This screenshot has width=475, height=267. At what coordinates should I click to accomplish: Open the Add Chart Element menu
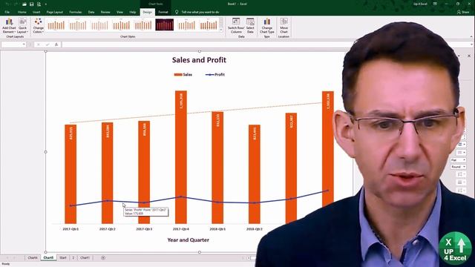(x=9, y=26)
